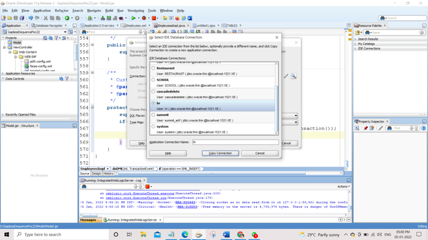Image resolution: width=428 pixels, height=240 pixels.
Task: Click the Application Connection Name field
Action: click(x=235, y=142)
